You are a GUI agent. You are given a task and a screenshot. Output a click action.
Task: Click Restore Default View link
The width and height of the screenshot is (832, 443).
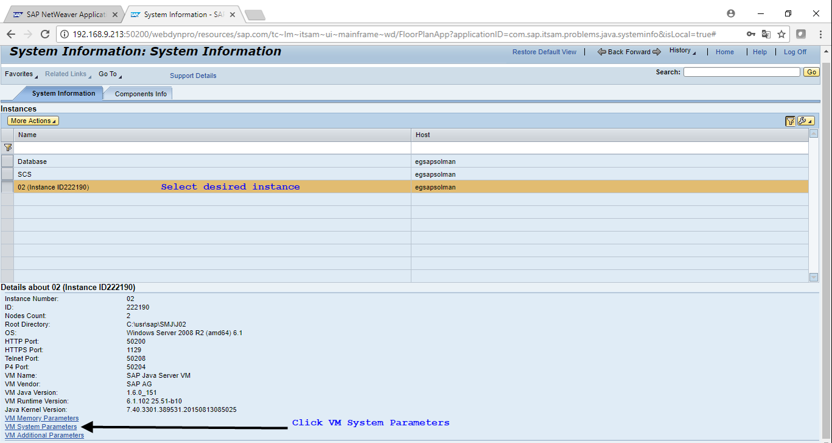click(x=544, y=52)
